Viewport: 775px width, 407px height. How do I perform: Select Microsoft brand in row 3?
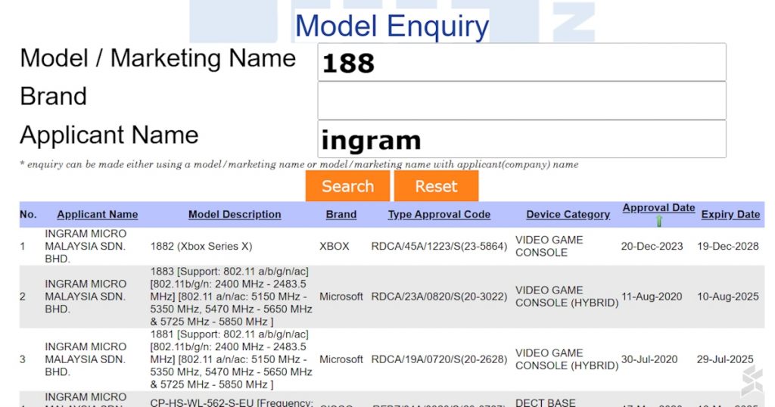click(341, 359)
